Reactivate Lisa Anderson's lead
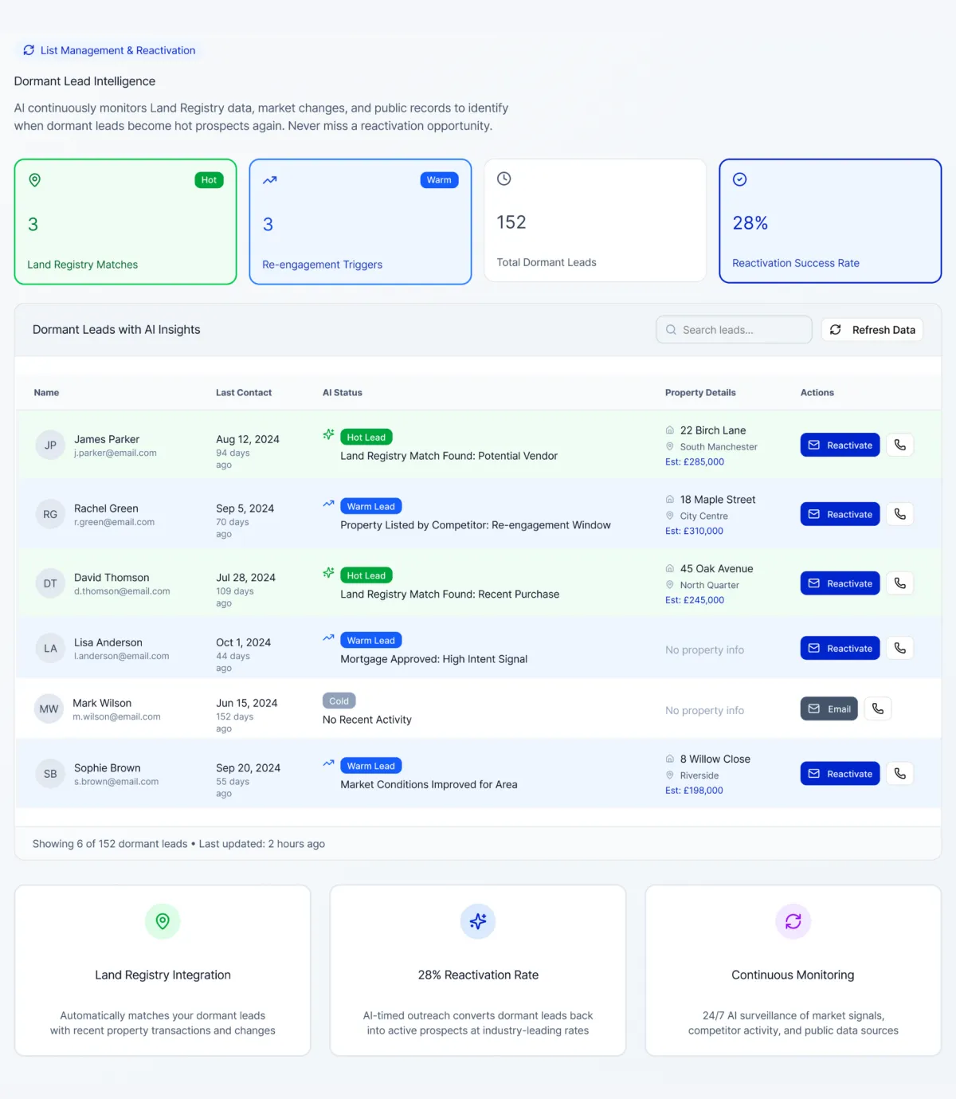The width and height of the screenshot is (956, 1099). [840, 648]
